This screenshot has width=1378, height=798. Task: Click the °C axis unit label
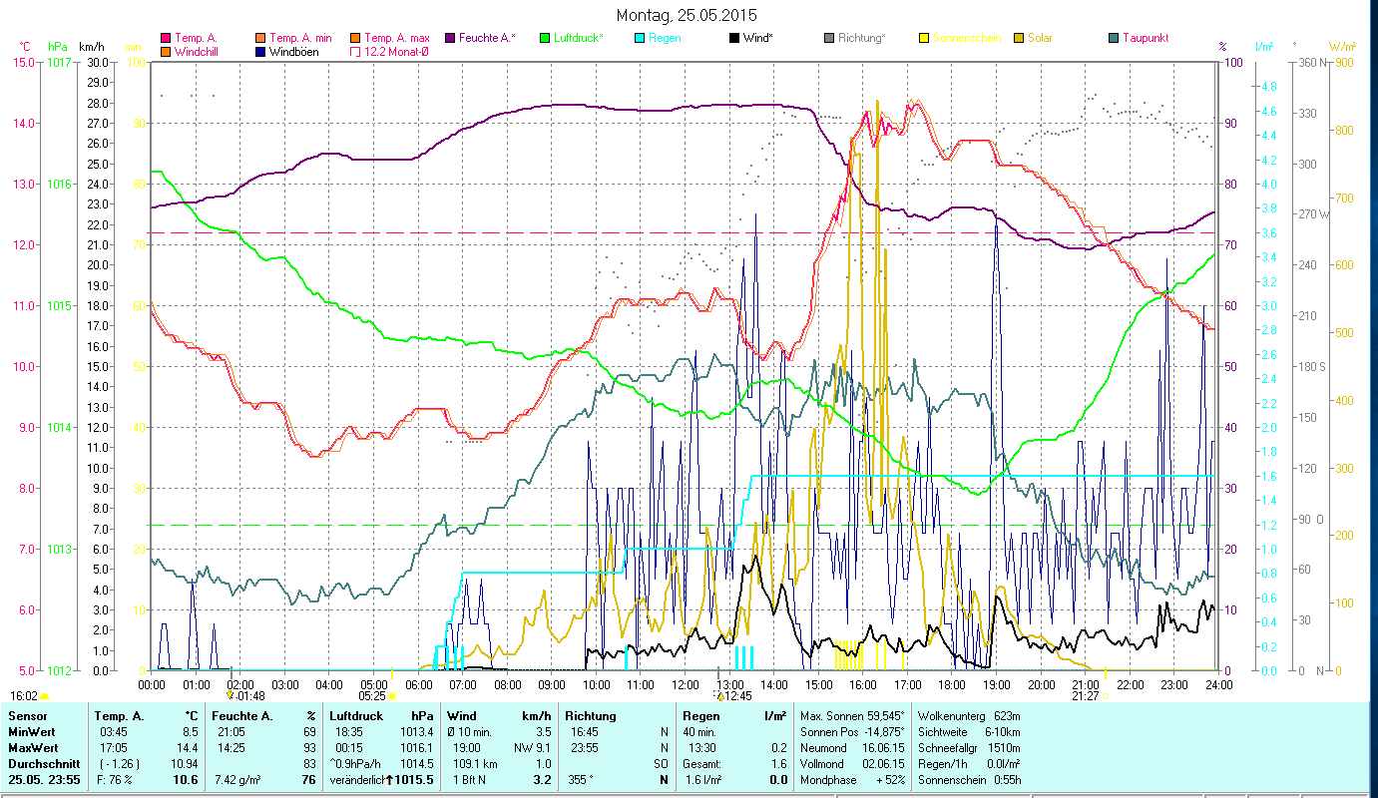25,46
